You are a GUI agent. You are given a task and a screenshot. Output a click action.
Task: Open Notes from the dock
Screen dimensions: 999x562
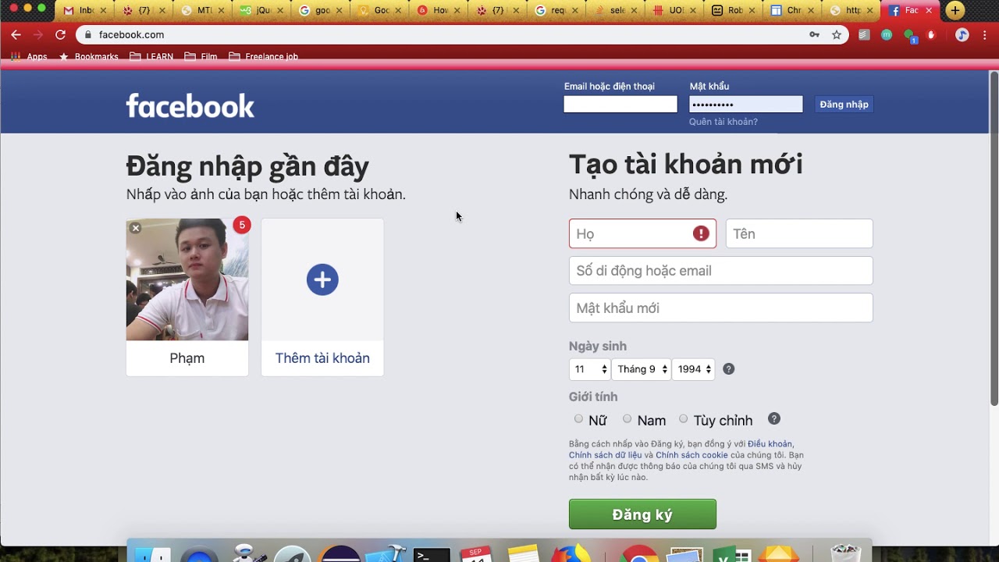coord(523,553)
